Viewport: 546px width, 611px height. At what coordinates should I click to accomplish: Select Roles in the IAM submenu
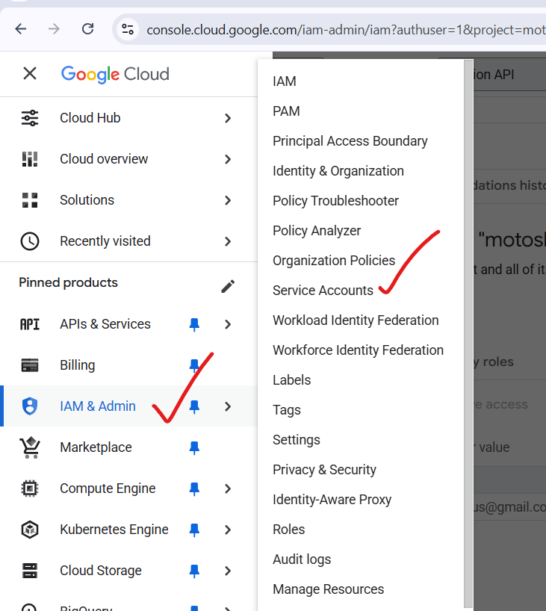coord(288,530)
